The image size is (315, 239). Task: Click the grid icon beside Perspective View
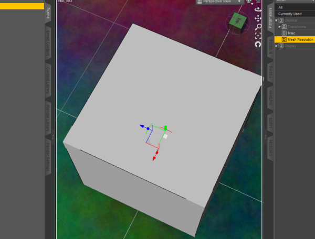point(199,2)
